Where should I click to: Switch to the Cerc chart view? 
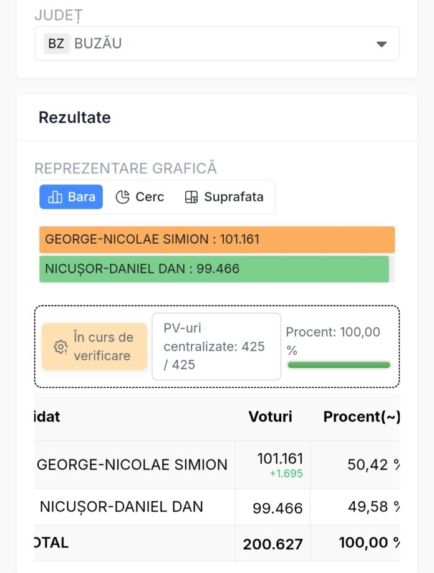[140, 197]
